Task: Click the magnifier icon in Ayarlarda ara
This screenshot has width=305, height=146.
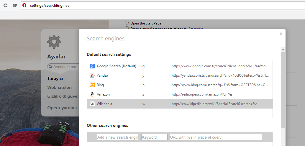Action: coord(50,67)
